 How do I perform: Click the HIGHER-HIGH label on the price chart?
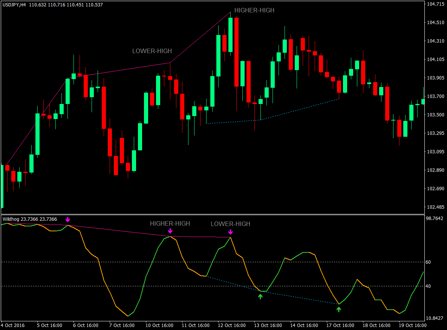click(254, 10)
